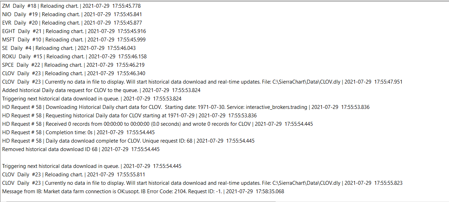The image size is (449, 202).
Task: Click the 'Added historical Daily data request' line
Action: [x=101, y=90]
